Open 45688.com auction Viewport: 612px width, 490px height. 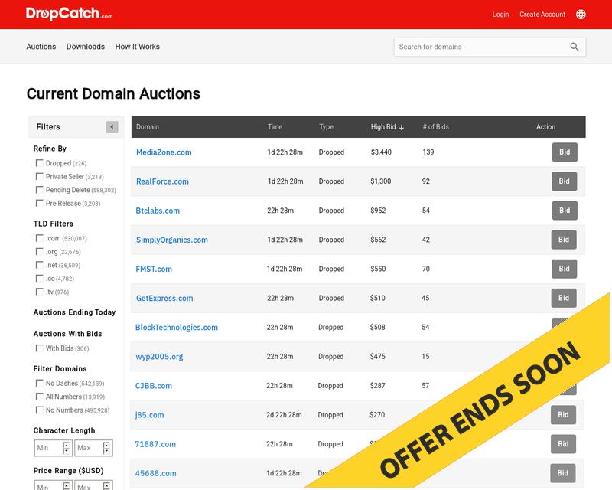[155, 474]
